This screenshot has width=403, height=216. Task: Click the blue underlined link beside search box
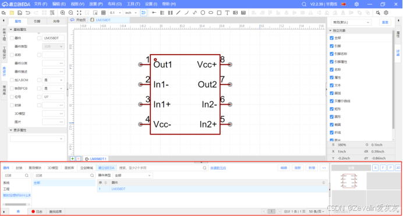(x=218, y=168)
